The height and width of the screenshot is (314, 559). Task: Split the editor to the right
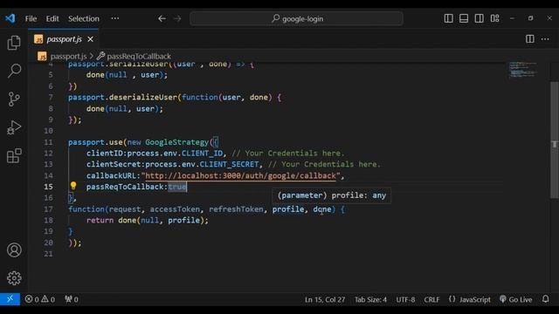(x=530, y=38)
